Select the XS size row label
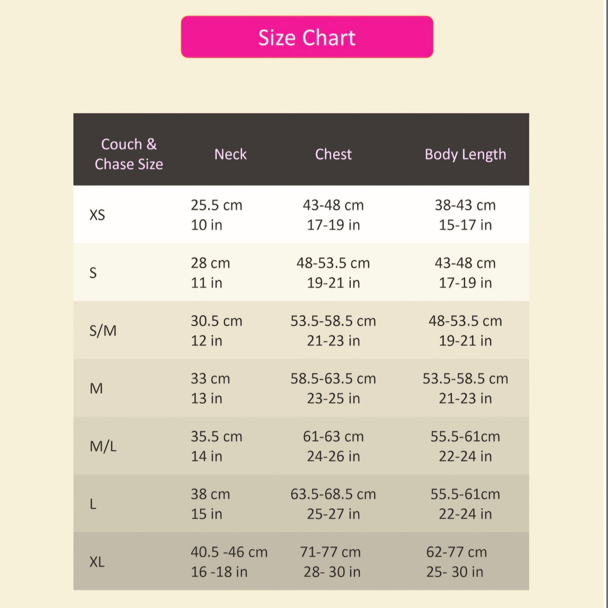The height and width of the screenshot is (608, 608). (97, 215)
